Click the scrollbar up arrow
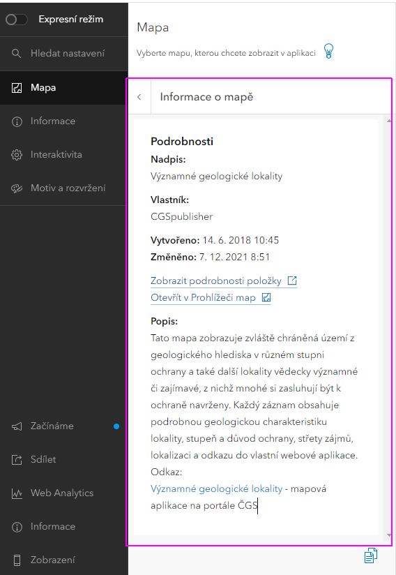Screen dimensions: 396x575 (x=388, y=121)
